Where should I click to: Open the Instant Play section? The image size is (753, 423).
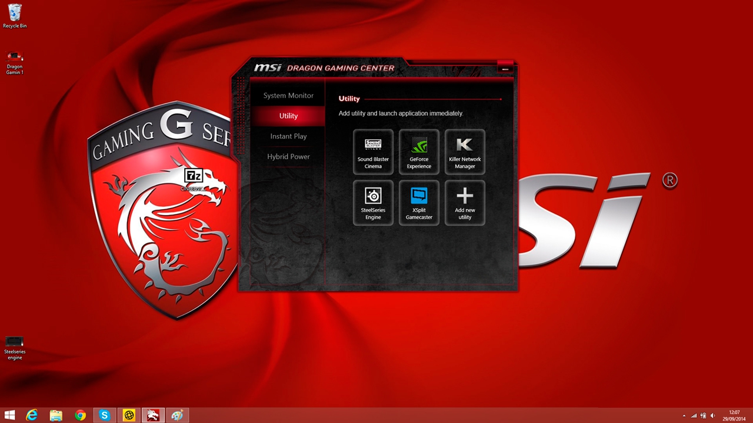[288, 136]
